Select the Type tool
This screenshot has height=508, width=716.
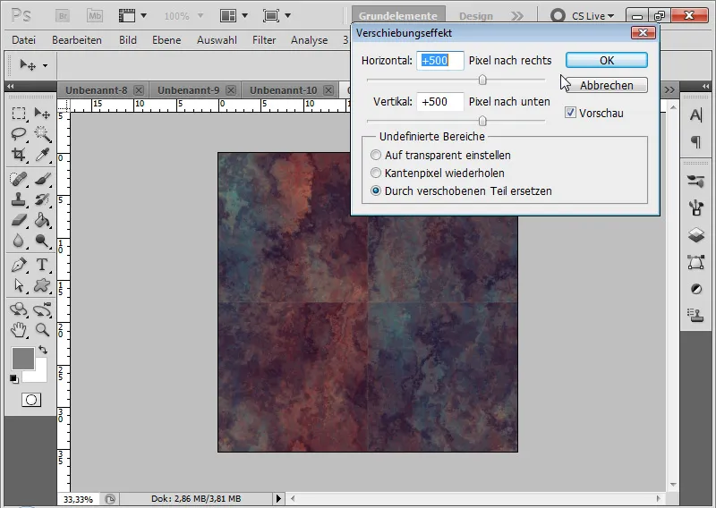tap(42, 265)
